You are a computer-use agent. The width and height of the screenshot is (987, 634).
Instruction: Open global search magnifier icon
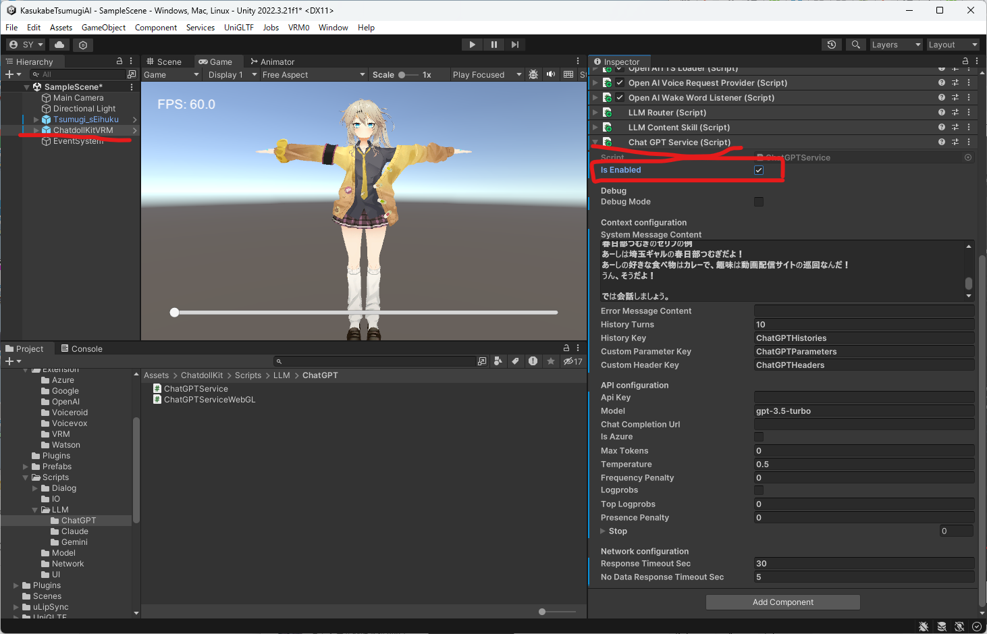[855, 45]
